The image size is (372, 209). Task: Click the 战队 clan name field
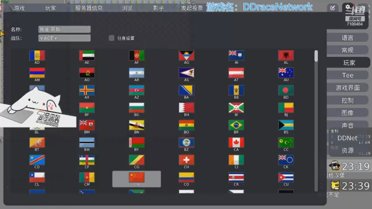click(x=65, y=38)
